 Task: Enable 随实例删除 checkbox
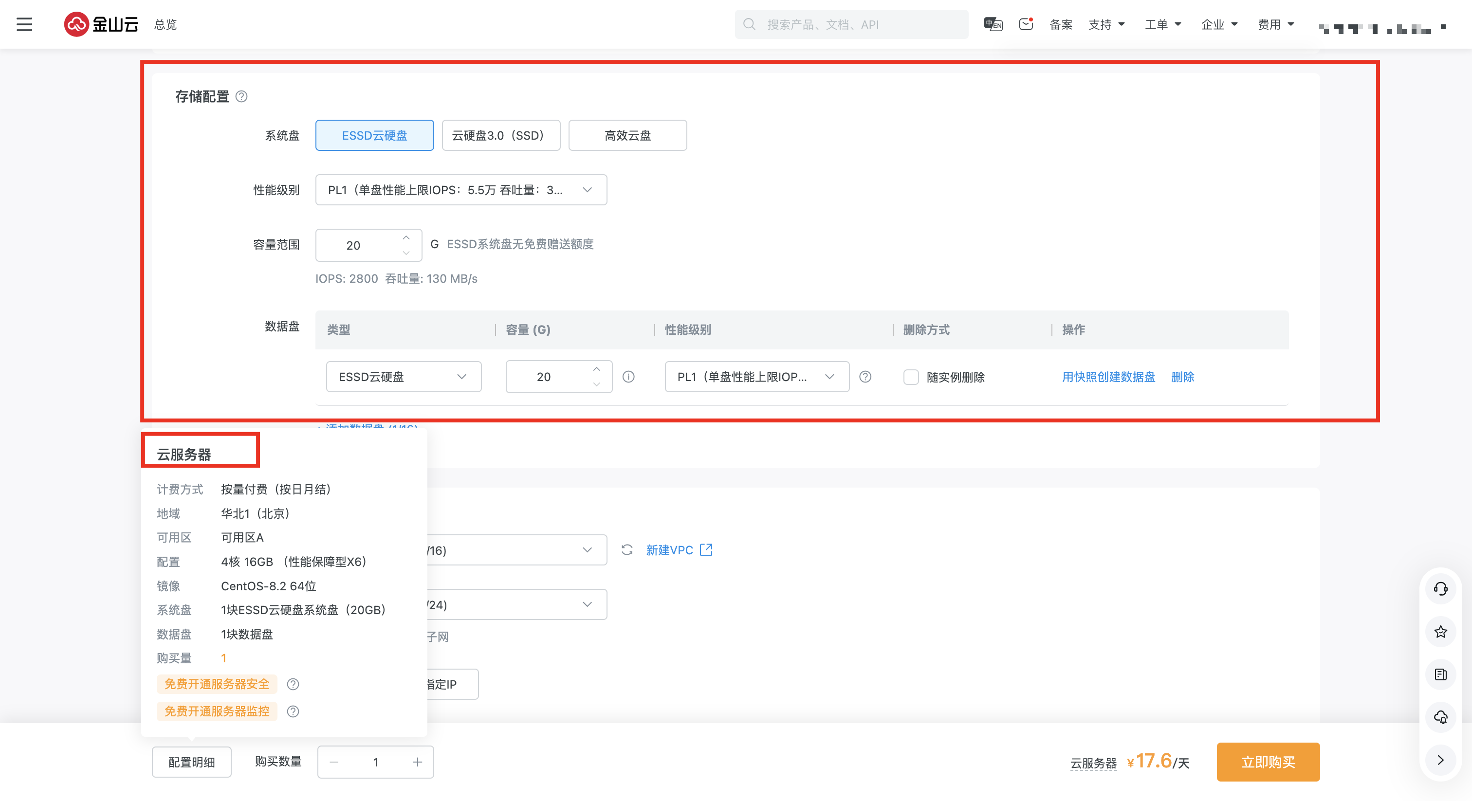click(x=911, y=377)
